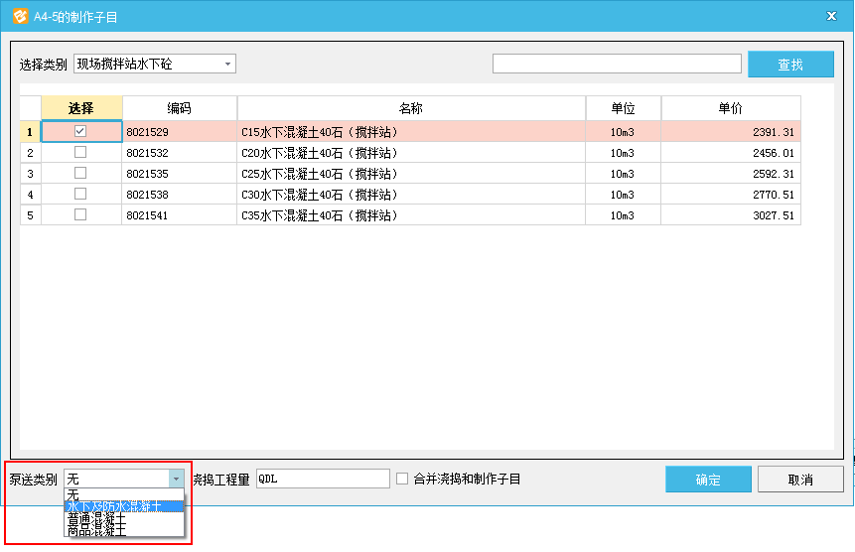Focus the search text field beside 查找

click(617, 65)
